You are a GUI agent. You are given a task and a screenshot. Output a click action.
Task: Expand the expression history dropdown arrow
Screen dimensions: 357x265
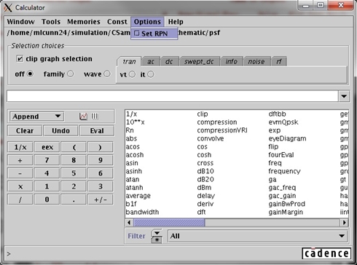tap(344, 96)
